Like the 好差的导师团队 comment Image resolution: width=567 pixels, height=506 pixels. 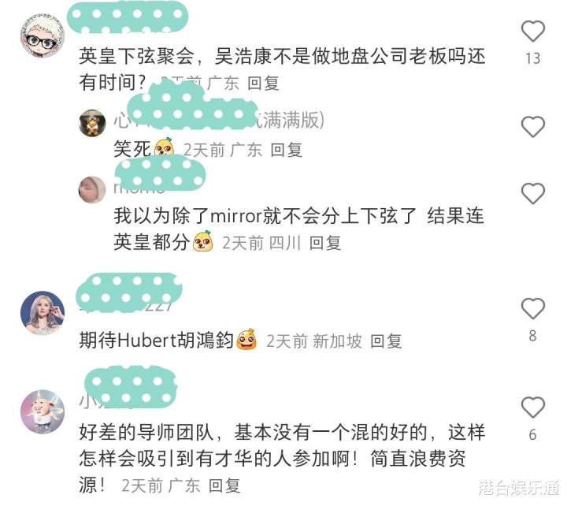[532, 407]
